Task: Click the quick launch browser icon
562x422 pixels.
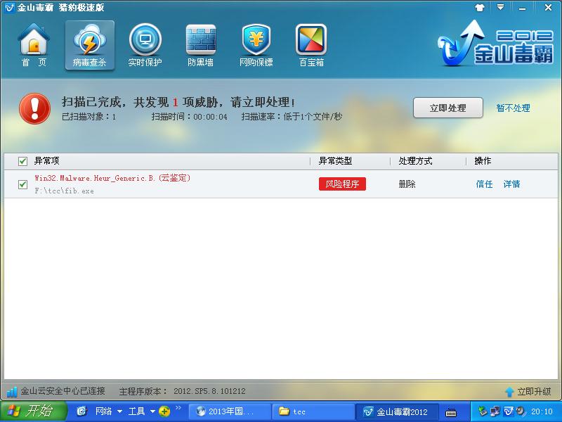Action: coord(82,411)
